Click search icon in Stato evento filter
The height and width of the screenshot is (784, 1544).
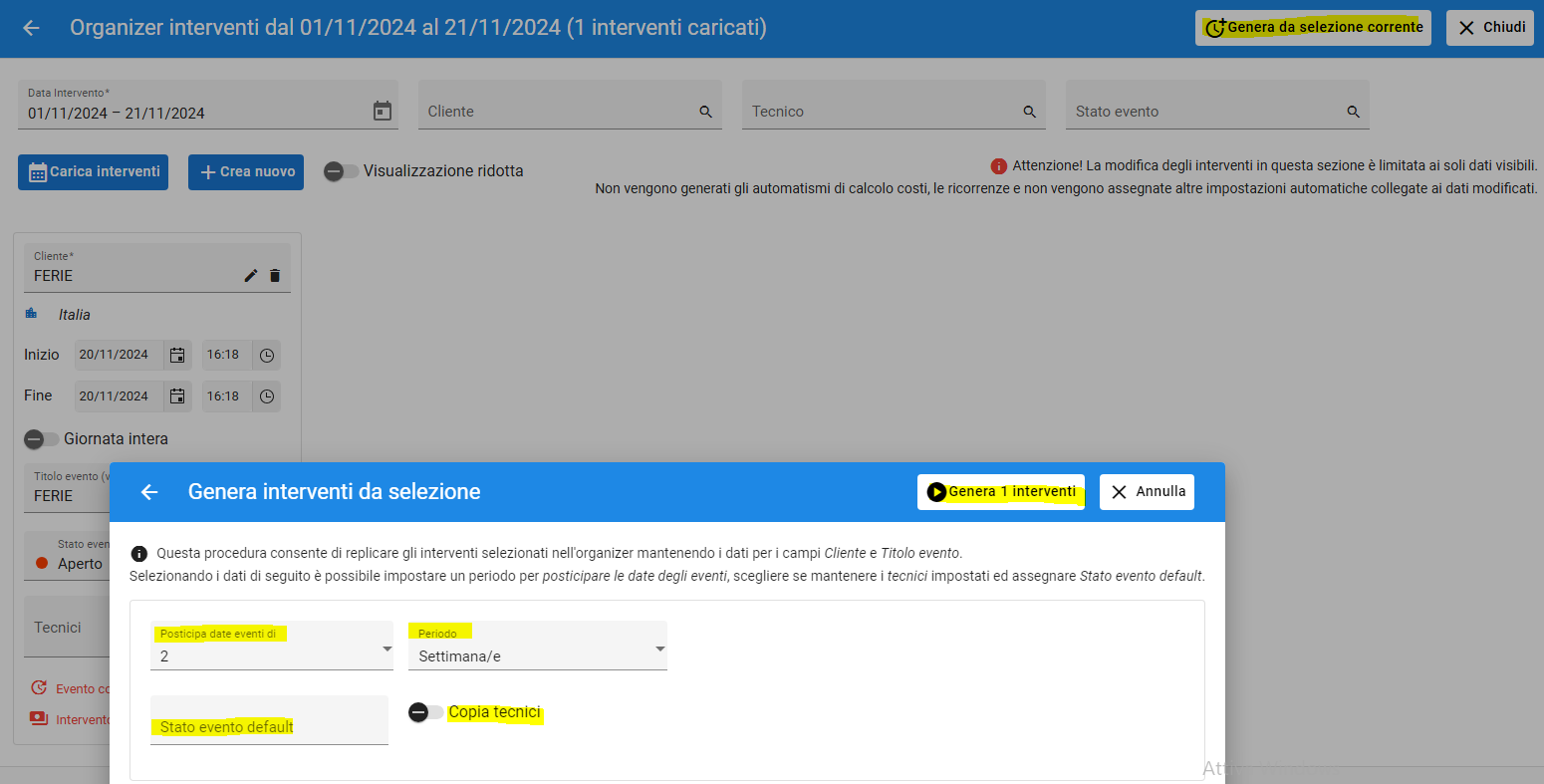coord(1354,112)
